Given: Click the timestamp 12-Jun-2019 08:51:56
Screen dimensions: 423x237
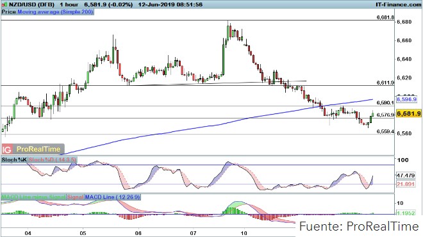Looking at the screenshot, I should (170, 4).
